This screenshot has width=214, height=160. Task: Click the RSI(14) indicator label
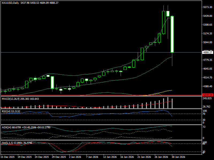point(6,111)
